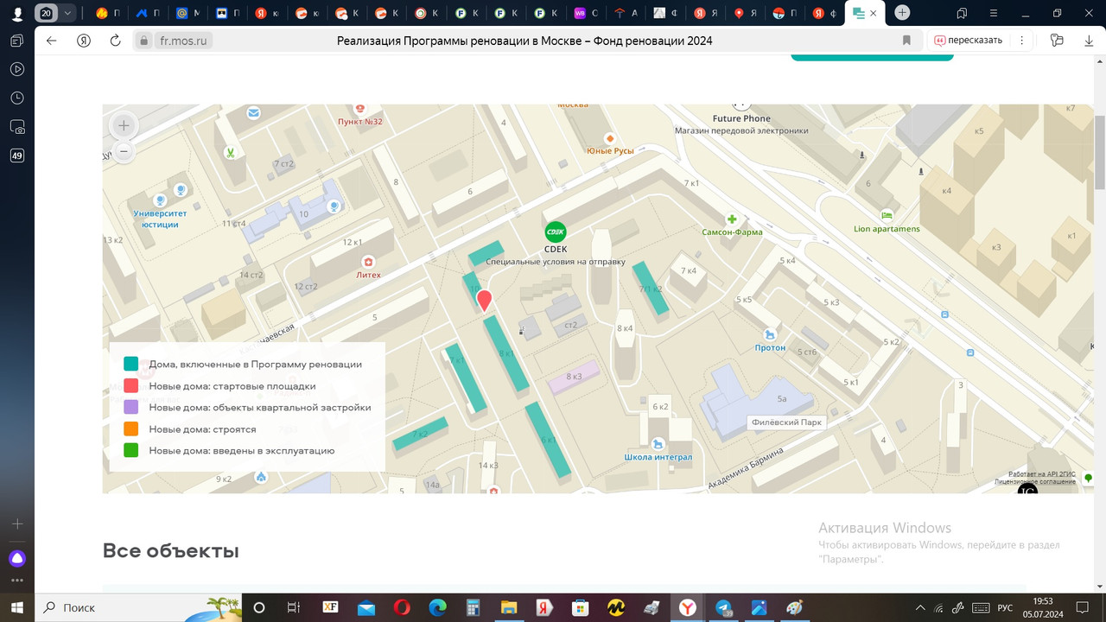
Task: Open Opera from the taskbar
Action: click(401, 607)
